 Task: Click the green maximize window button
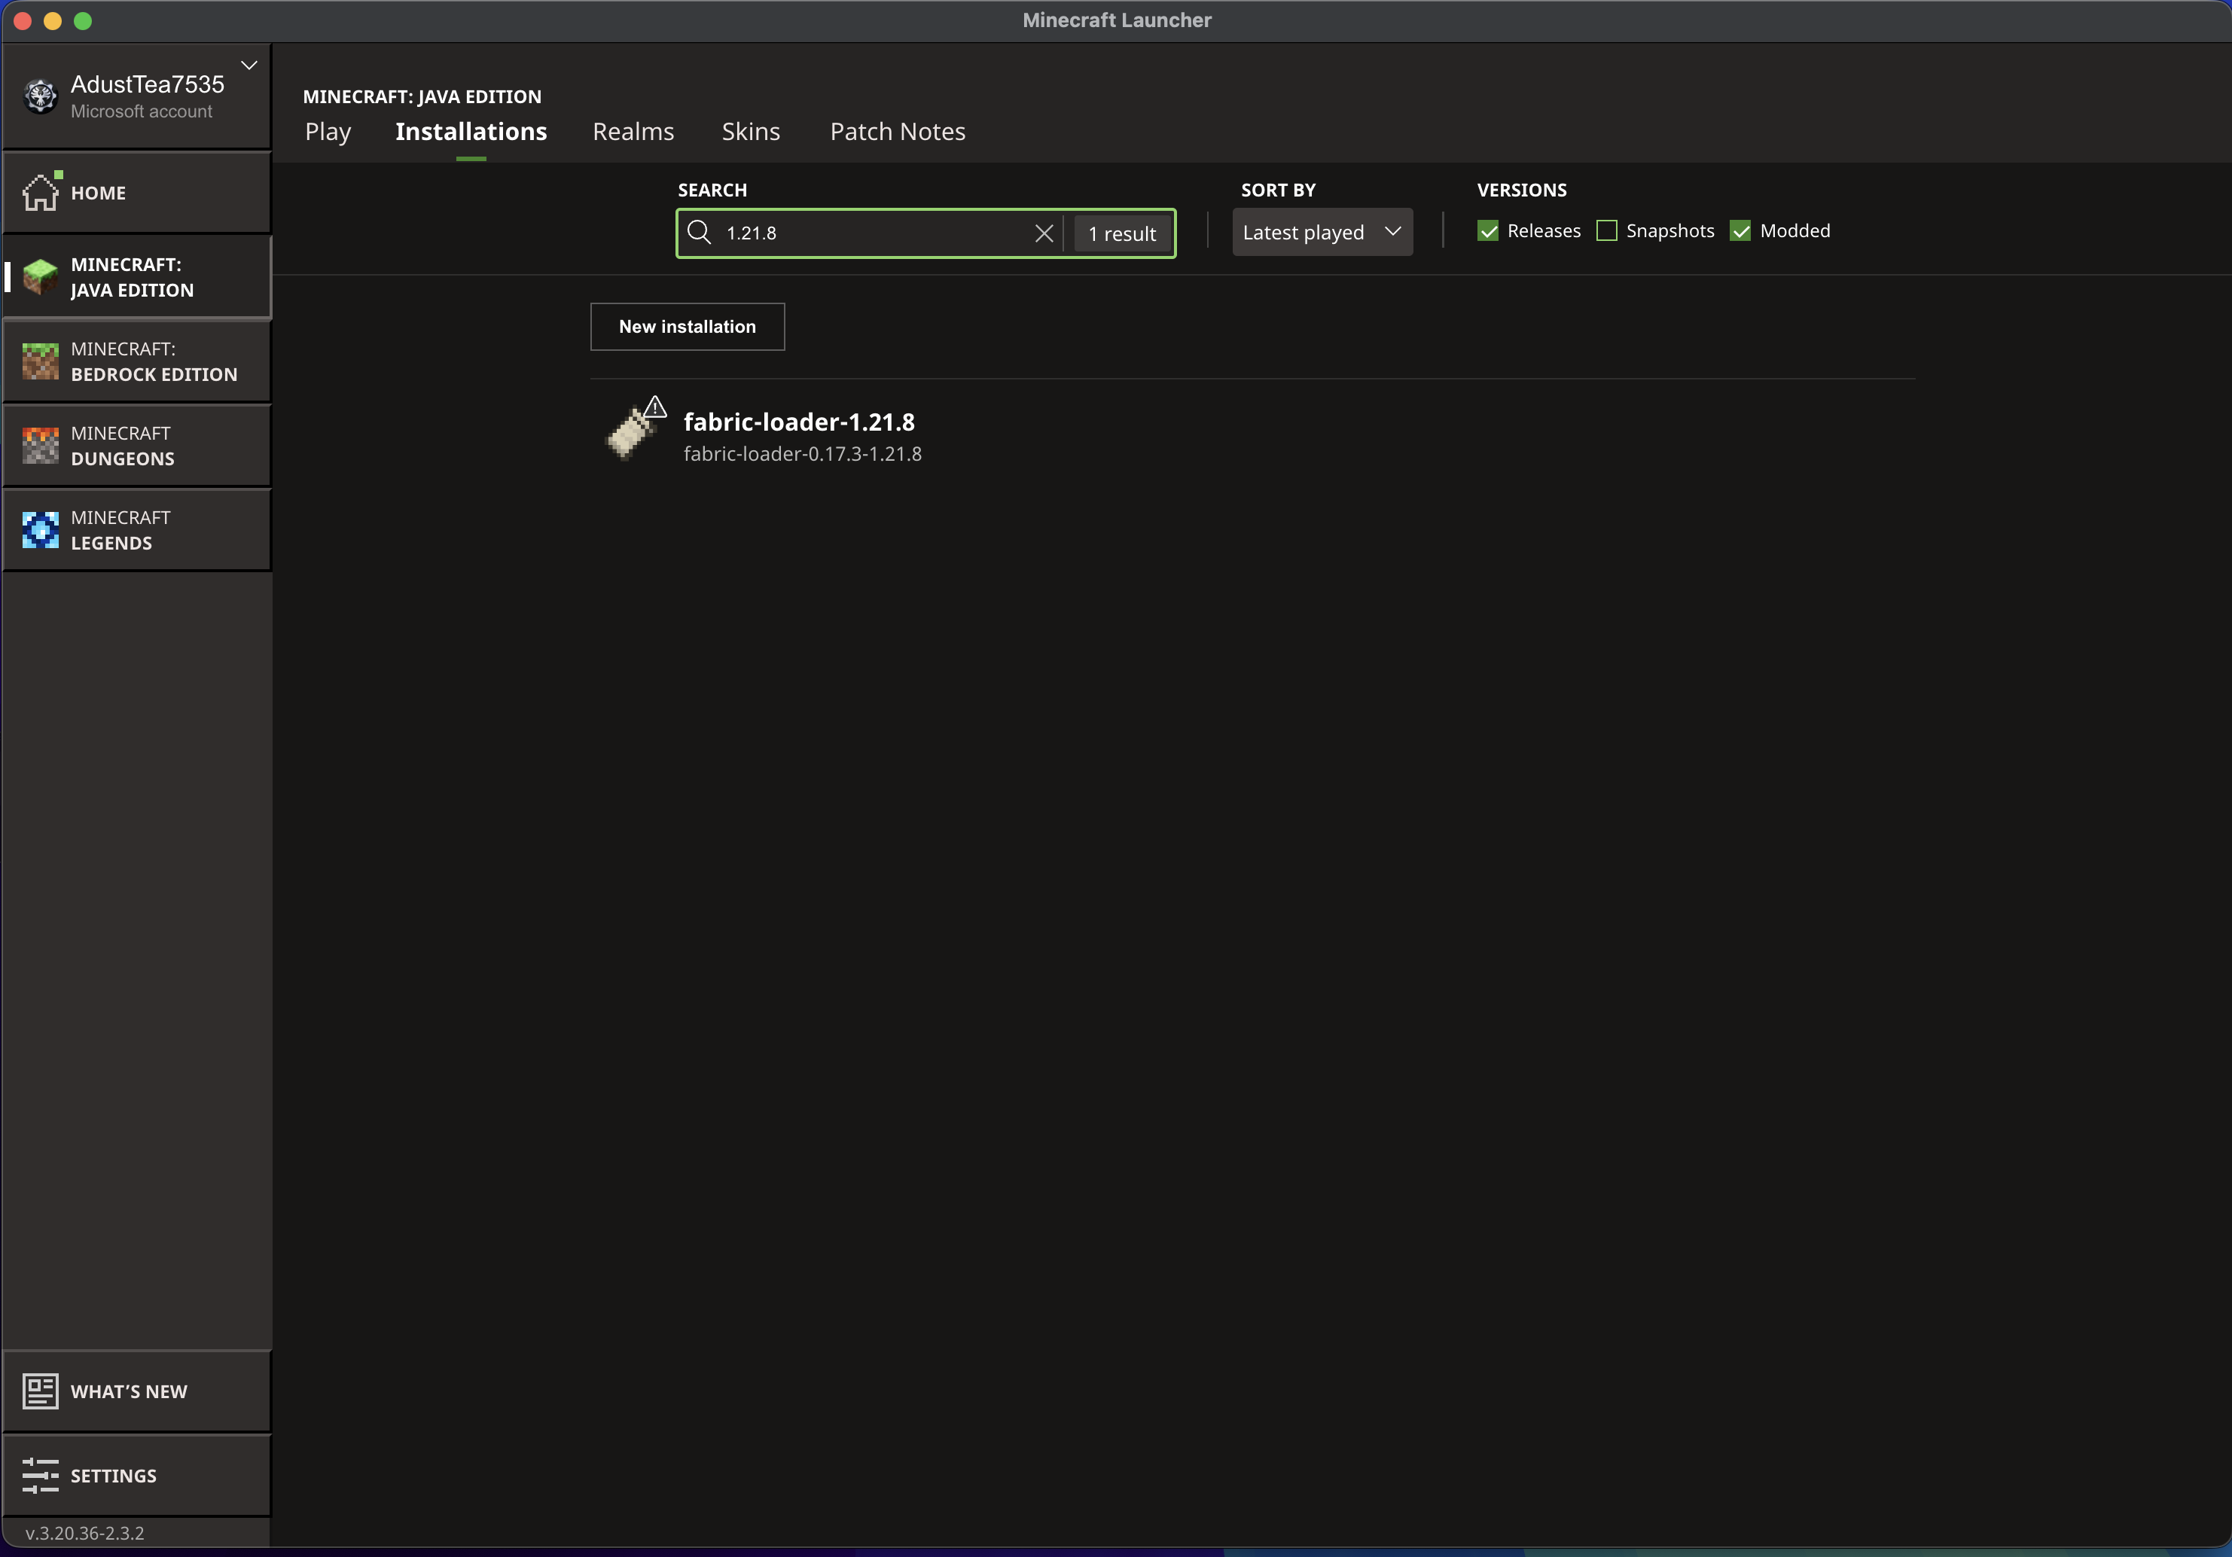point(84,20)
